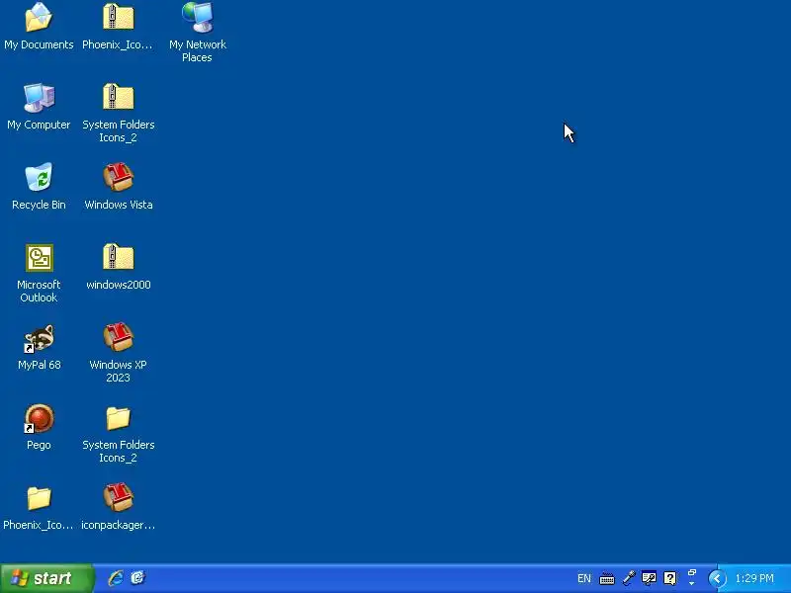The height and width of the screenshot is (593, 791).
Task: Open the language bar Tools icon
Action: tap(649, 578)
